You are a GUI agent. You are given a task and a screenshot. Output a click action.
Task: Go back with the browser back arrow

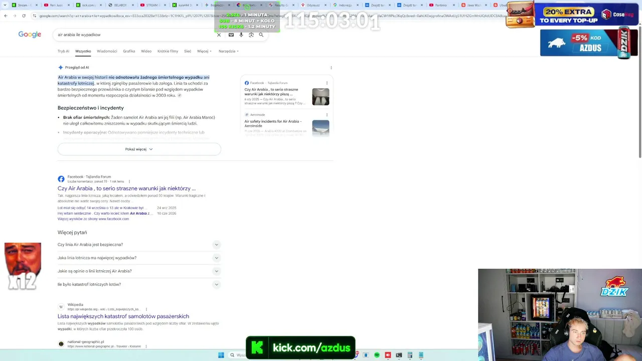(x=6, y=16)
